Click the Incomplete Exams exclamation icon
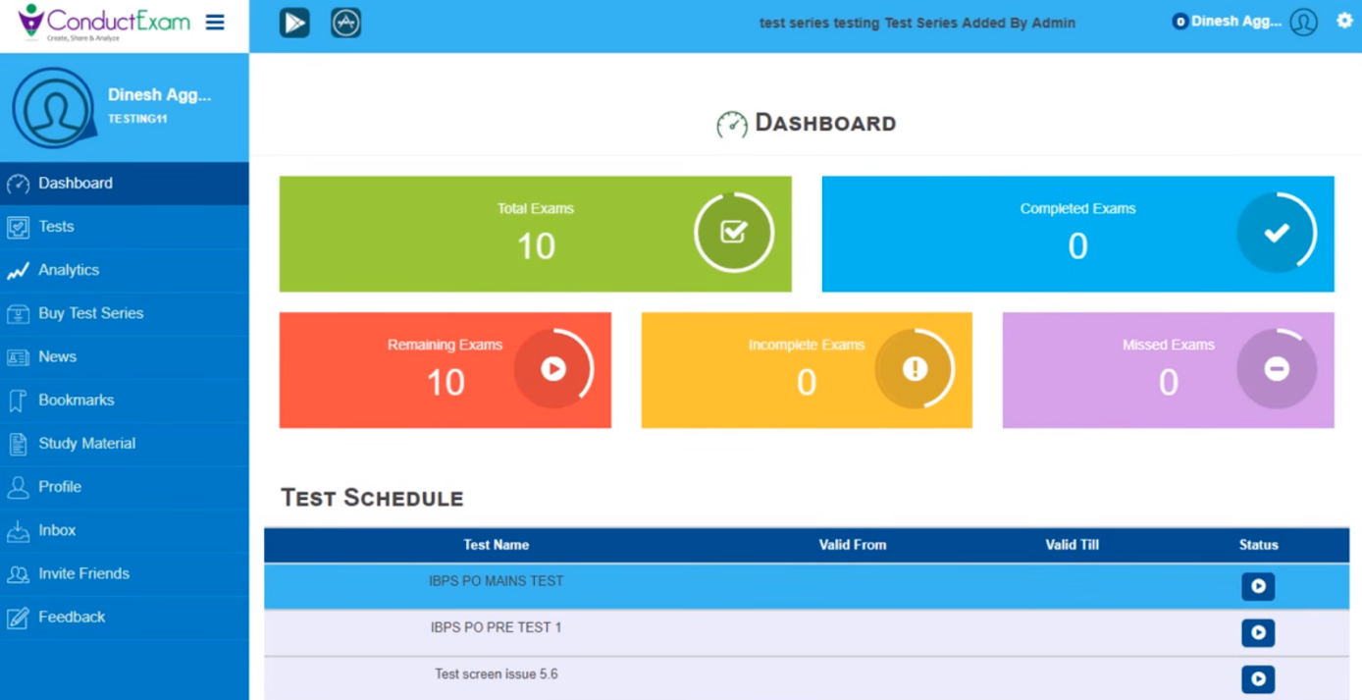This screenshot has height=700, width=1362. pos(915,369)
